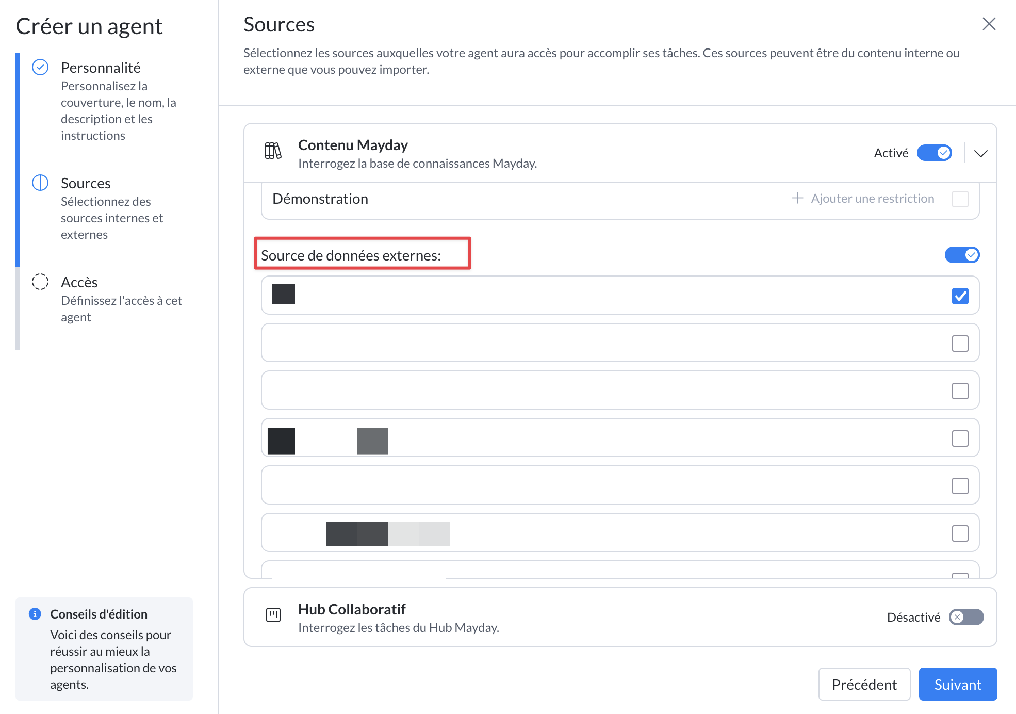This screenshot has width=1016, height=714.
Task: Collapse the Contenu Mayday section chevron
Action: coord(980,153)
